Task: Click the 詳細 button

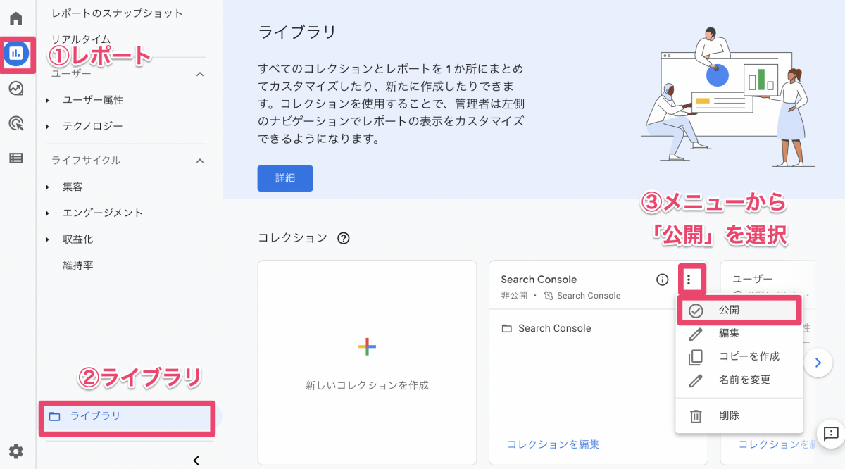Action: coord(284,178)
